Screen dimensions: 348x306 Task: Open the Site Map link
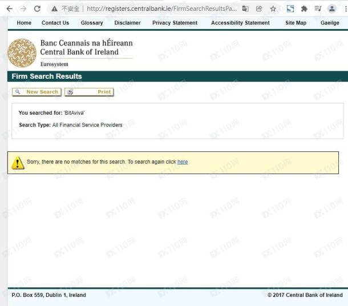point(296,23)
